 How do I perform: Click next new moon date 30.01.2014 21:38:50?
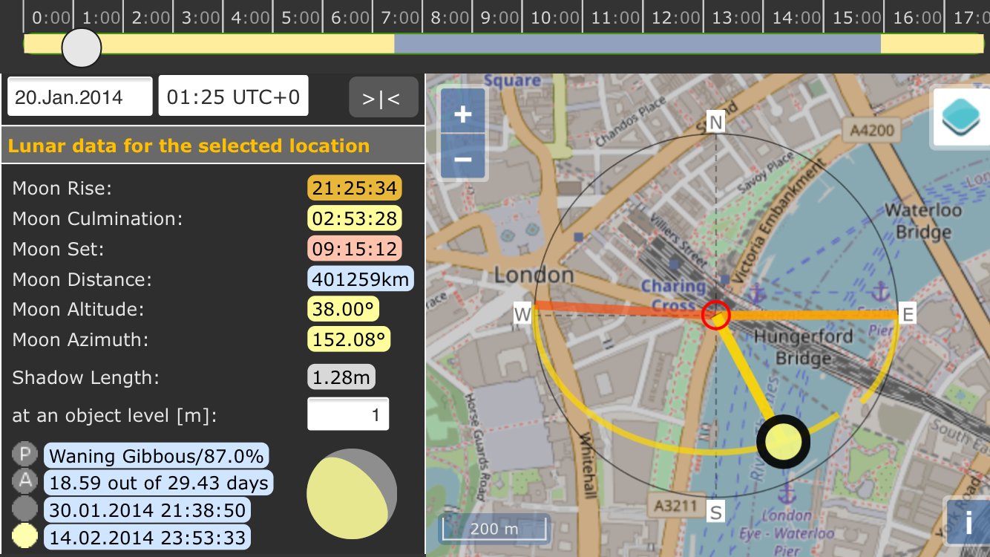[x=147, y=510]
